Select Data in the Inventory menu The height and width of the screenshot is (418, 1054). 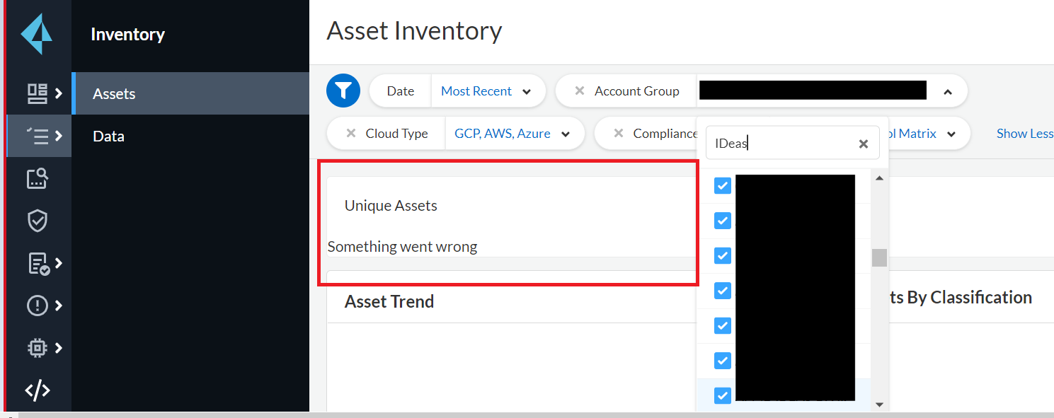tap(108, 137)
